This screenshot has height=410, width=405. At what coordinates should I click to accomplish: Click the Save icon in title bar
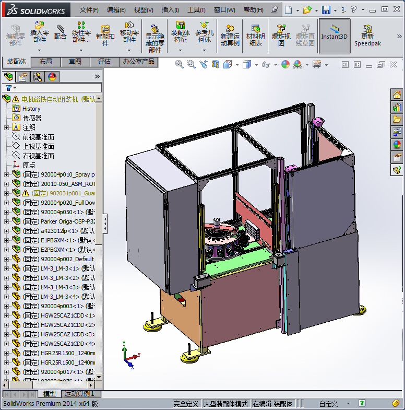[326, 10]
